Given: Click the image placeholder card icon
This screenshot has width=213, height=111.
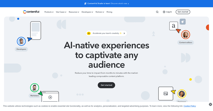Looking at the screenshot, I should [166, 93].
